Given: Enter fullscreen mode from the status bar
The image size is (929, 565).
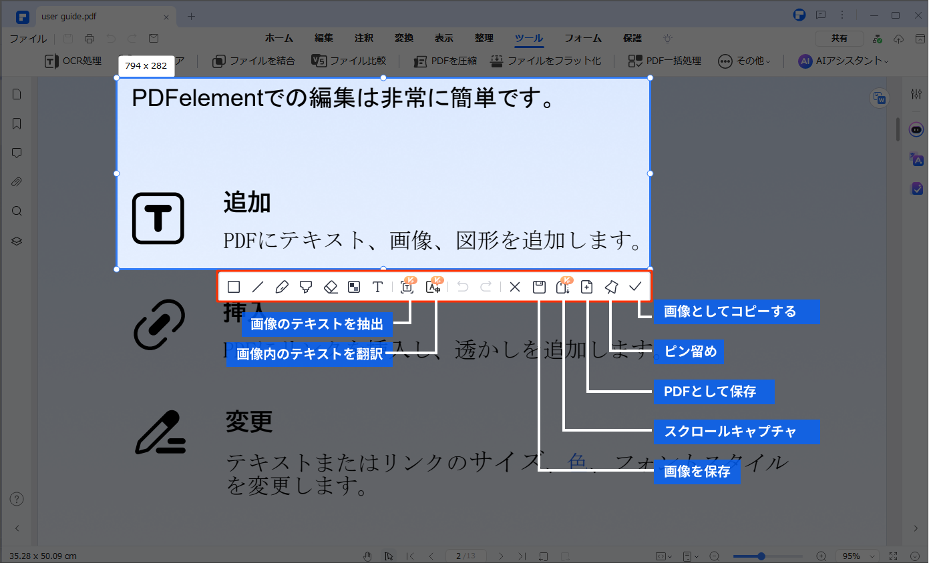Looking at the screenshot, I should (x=894, y=556).
